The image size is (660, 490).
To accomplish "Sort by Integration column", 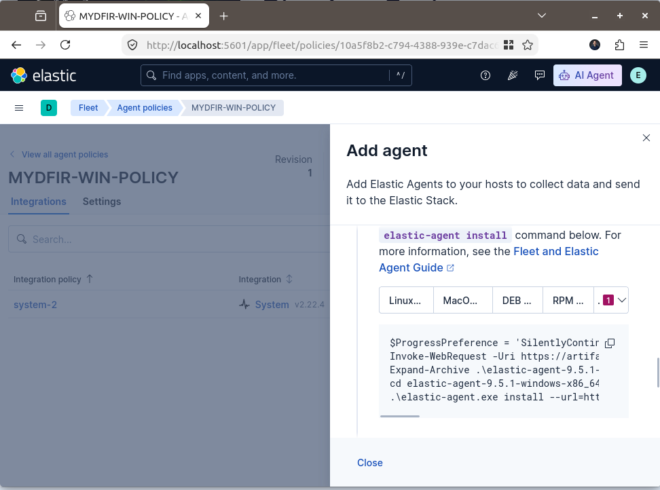I will pyautogui.click(x=265, y=280).
